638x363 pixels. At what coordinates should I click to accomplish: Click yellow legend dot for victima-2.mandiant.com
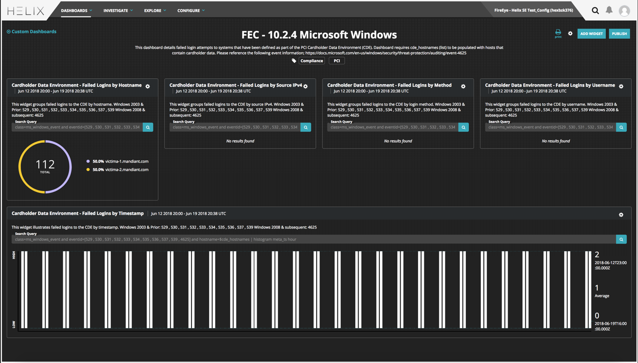point(88,170)
